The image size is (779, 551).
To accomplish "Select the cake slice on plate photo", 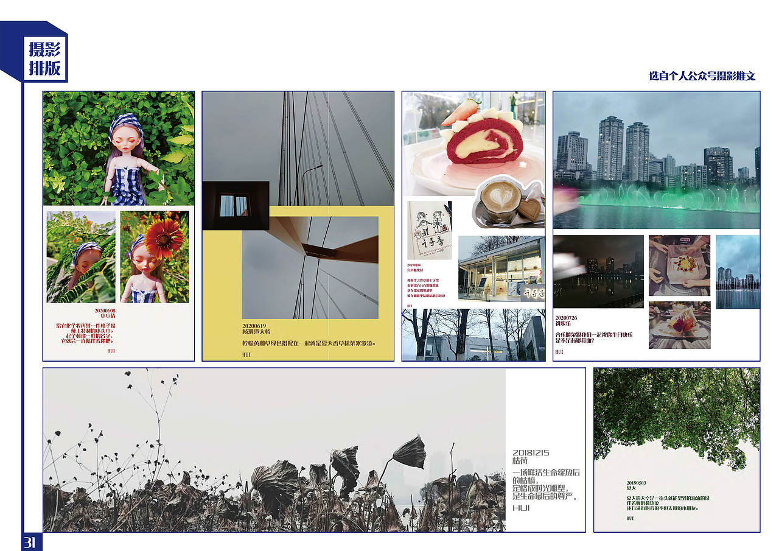I will click(679, 325).
